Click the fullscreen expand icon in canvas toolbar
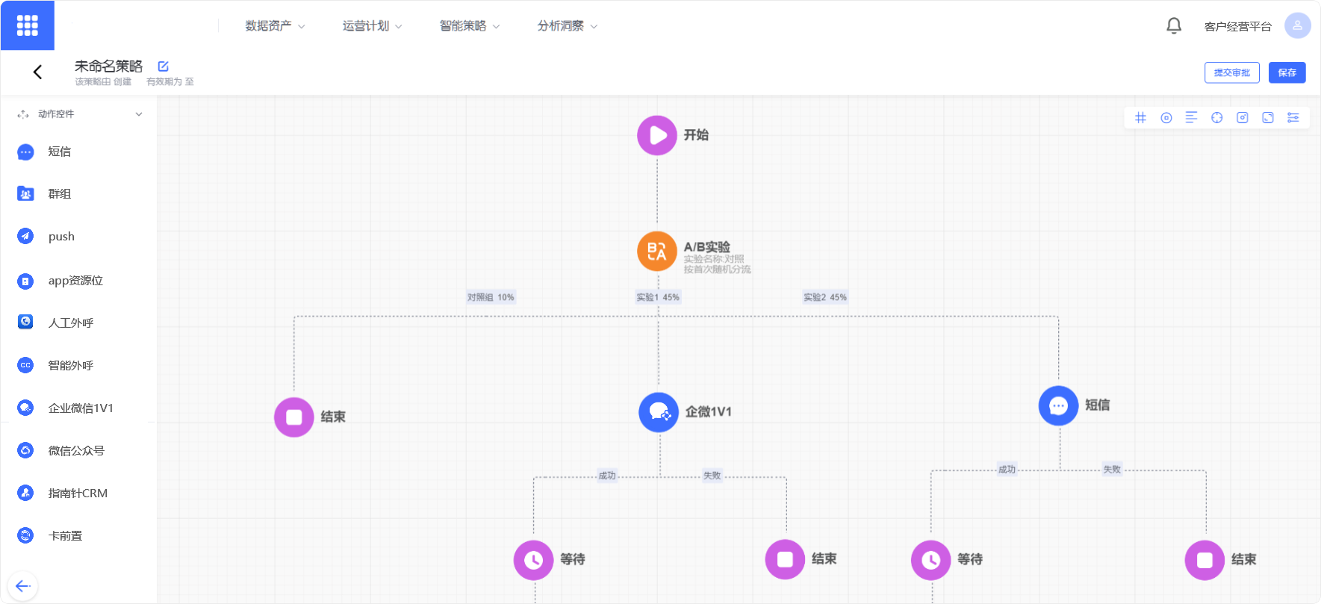 pos(1268,117)
